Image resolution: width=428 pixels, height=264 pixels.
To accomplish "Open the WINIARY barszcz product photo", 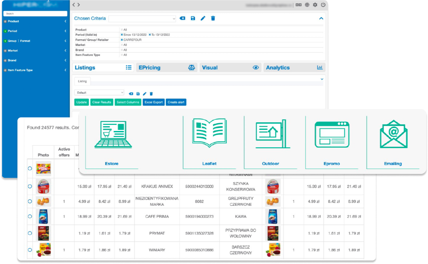I will click(43, 250).
